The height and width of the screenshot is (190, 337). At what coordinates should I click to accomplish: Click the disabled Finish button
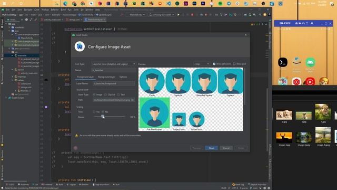click(241, 148)
